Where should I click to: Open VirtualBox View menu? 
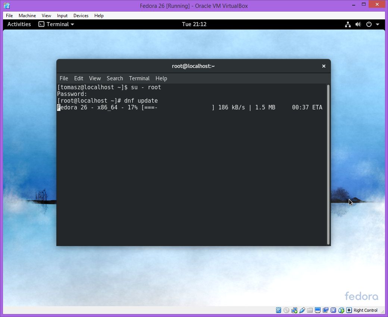(x=46, y=16)
